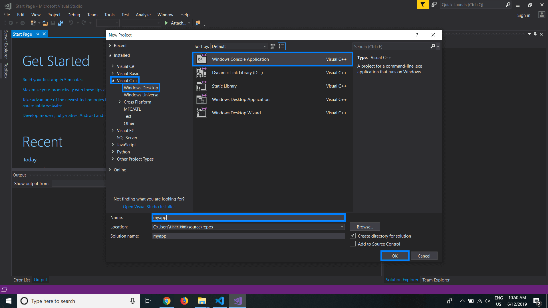The width and height of the screenshot is (548, 308).
Task: Open Visual Studio Installer link
Action: pos(149,207)
